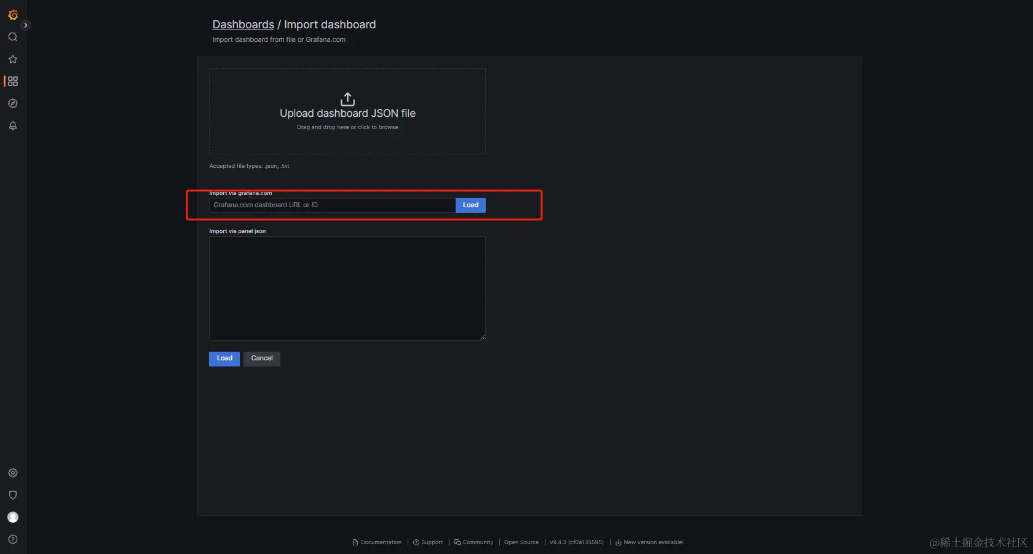Click the Grafana logo home icon

(13, 15)
